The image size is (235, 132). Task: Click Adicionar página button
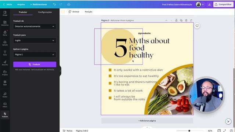[147, 121]
